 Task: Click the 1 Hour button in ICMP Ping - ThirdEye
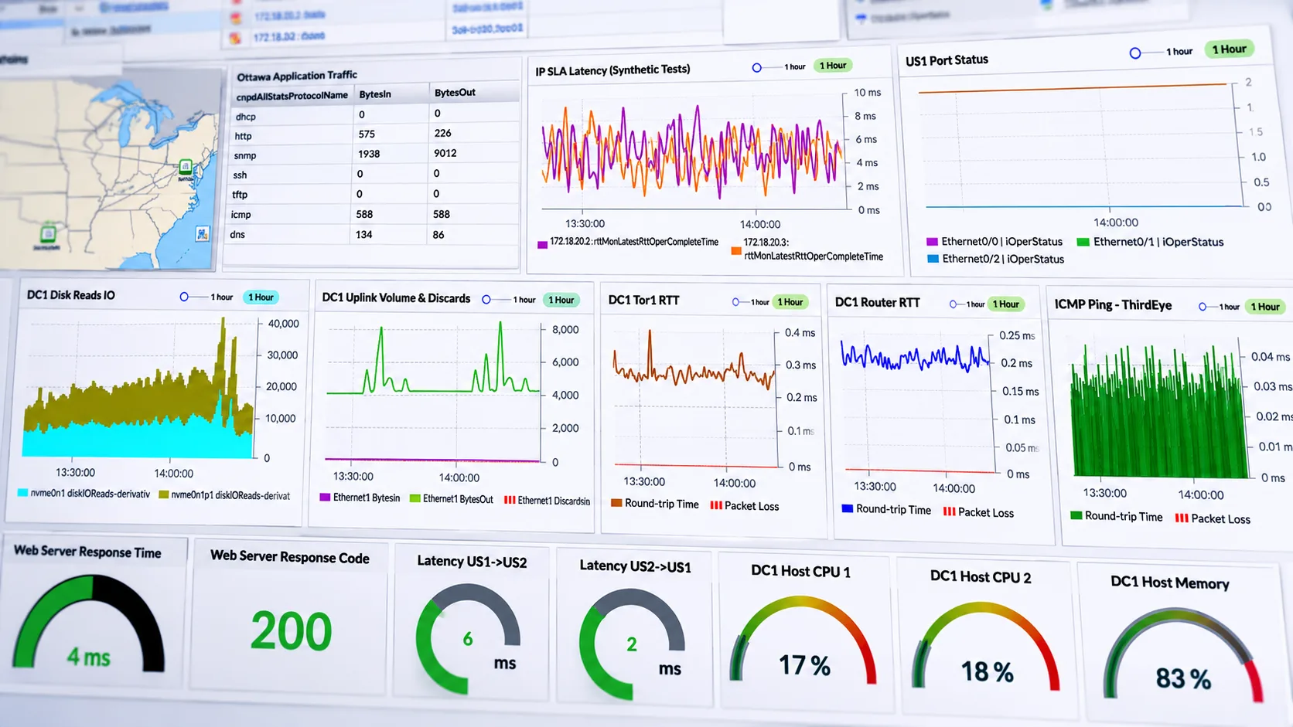point(1265,307)
